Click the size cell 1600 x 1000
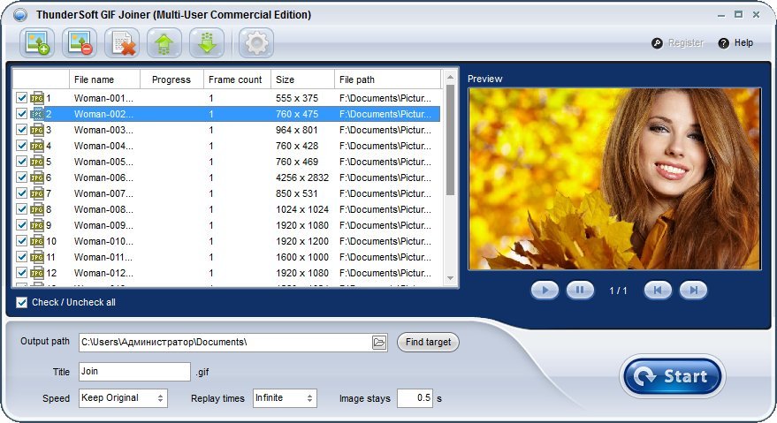Image resolution: width=777 pixels, height=423 pixels. point(302,257)
